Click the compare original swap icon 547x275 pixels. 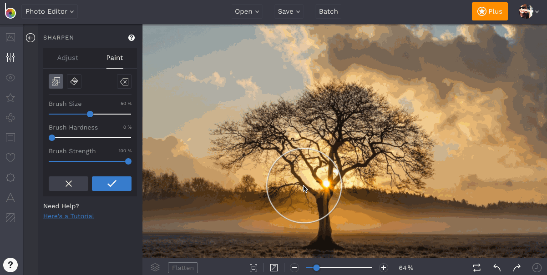pyautogui.click(x=477, y=268)
